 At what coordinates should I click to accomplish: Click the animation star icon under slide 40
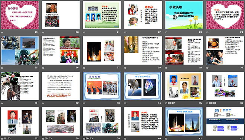125,139
